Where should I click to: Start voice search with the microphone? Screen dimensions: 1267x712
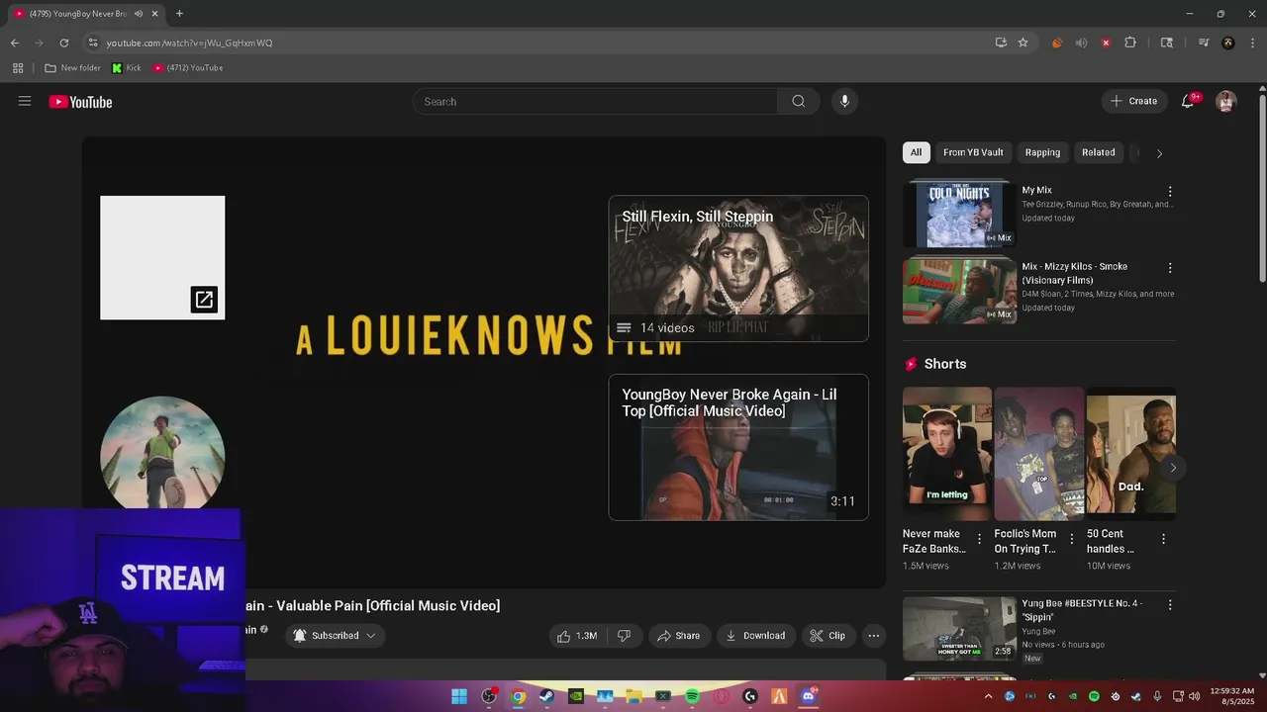click(x=844, y=101)
